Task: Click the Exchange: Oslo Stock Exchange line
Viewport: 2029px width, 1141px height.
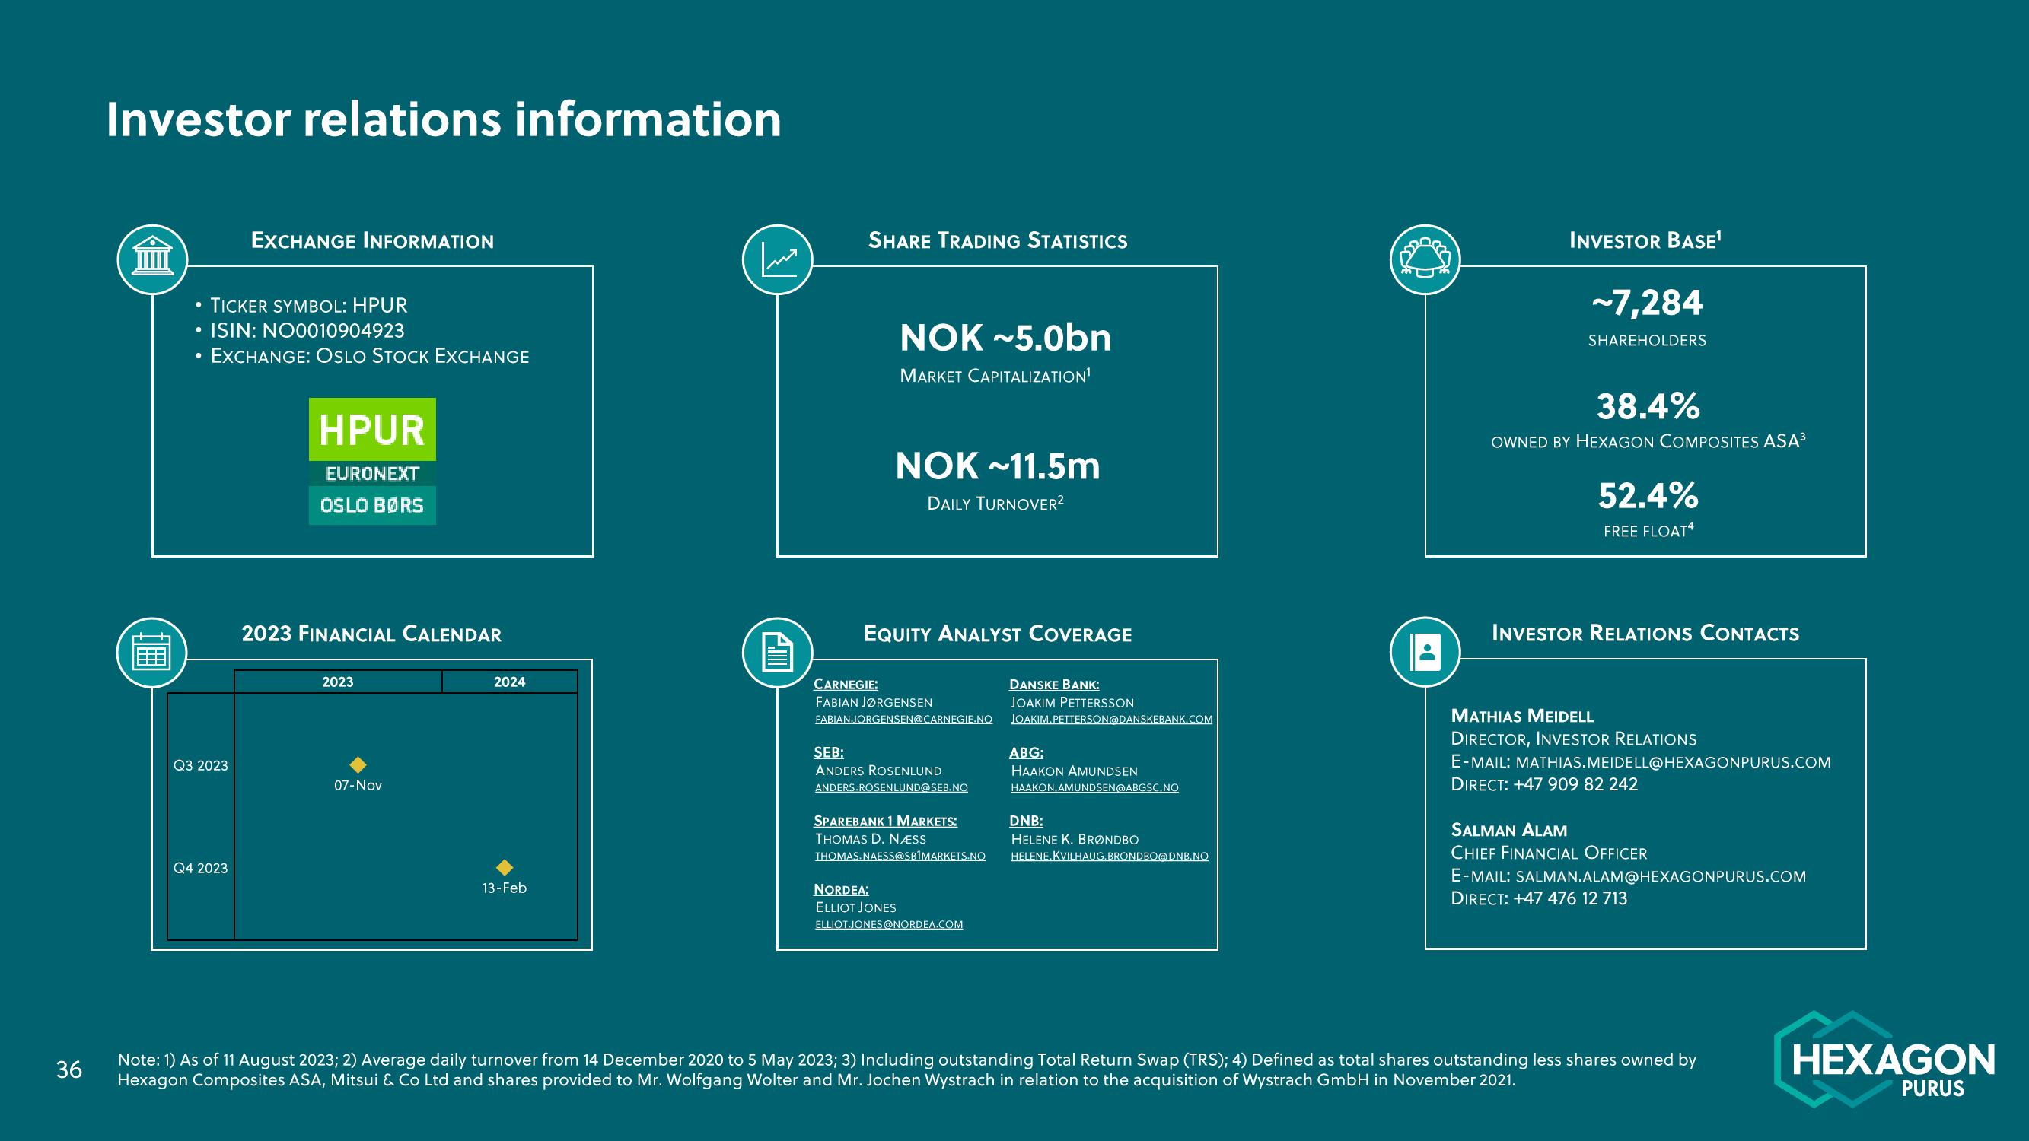Action: [369, 356]
